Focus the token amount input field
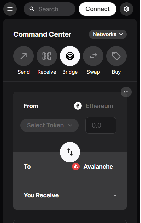Image resolution: width=141 pixels, height=223 pixels. tap(101, 125)
